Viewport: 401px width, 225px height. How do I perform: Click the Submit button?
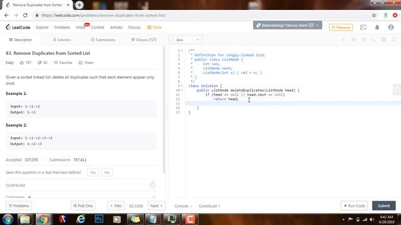[x=383, y=206]
